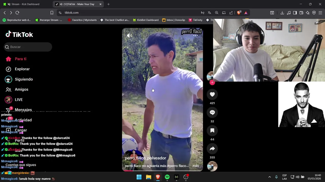Open Brave Shields lion icon
This screenshot has height=182, width=325.
(x=239, y=13)
